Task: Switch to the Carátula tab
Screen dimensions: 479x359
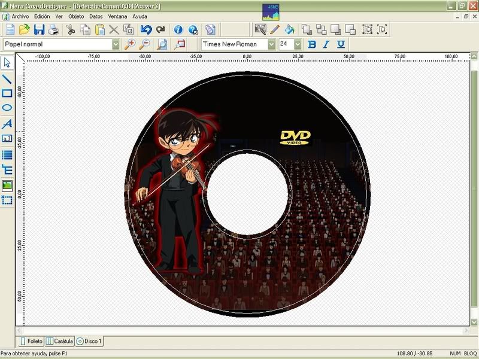Action: 59,341
